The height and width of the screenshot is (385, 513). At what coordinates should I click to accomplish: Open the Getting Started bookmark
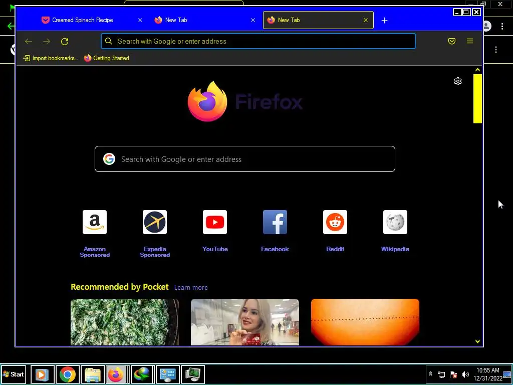click(106, 58)
